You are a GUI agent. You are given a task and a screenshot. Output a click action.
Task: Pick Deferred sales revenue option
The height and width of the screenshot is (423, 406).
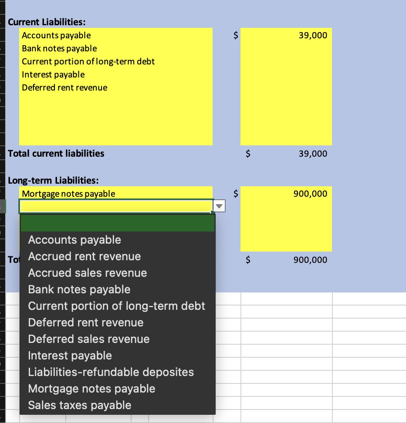tap(88, 339)
